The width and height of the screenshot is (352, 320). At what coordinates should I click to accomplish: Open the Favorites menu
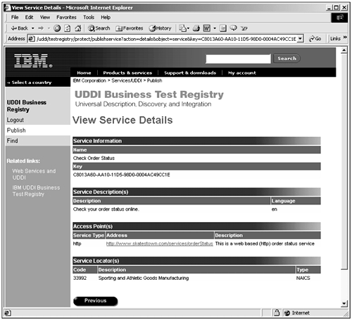tap(66, 18)
